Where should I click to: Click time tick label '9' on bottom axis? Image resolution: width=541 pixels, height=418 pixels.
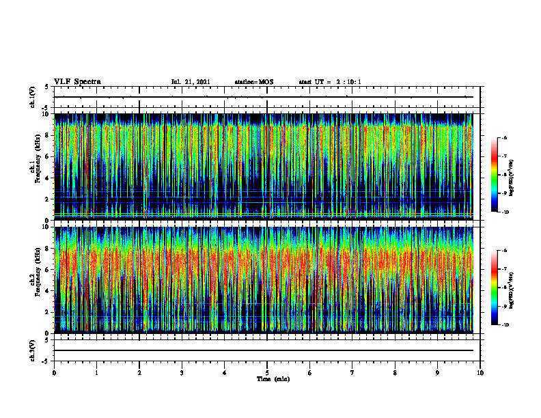click(x=437, y=373)
